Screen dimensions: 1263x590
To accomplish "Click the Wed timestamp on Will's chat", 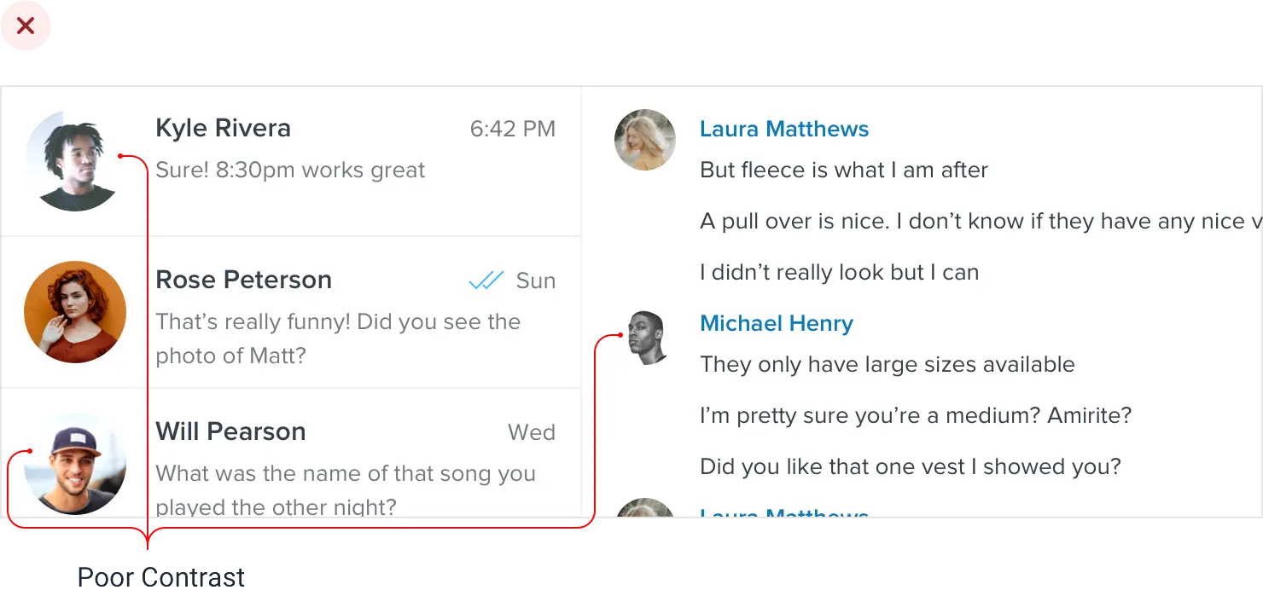I will [531, 432].
